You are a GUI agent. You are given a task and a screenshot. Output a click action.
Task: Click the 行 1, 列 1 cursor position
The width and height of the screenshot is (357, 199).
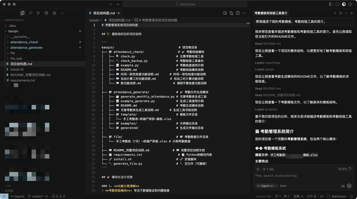point(282,196)
